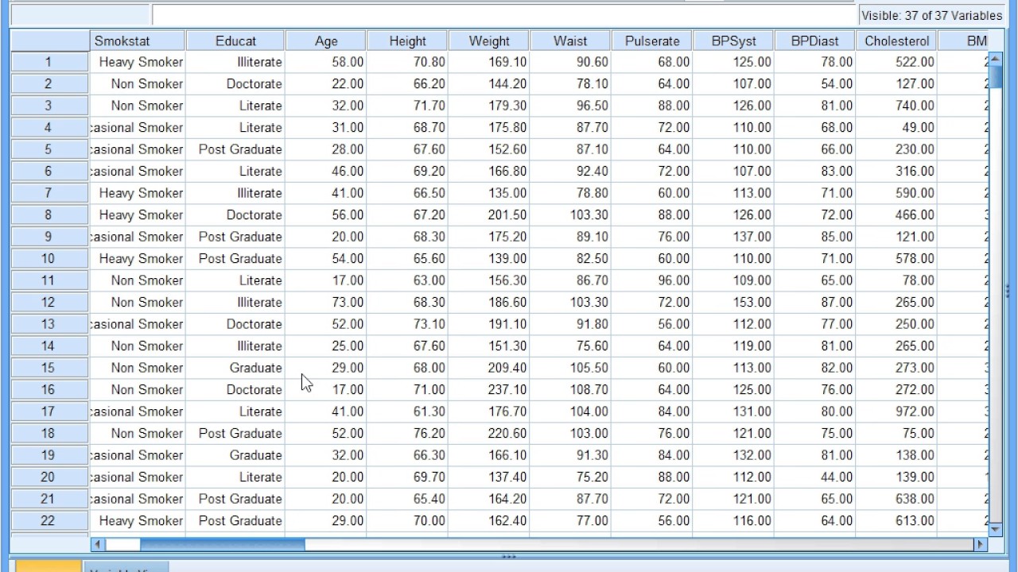
Task: Select the BPSyst column header
Action: tap(733, 41)
